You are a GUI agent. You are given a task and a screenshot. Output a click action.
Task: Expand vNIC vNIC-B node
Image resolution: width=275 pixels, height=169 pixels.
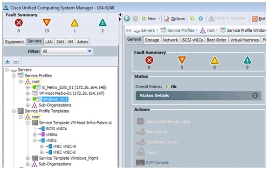[x=42, y=152]
